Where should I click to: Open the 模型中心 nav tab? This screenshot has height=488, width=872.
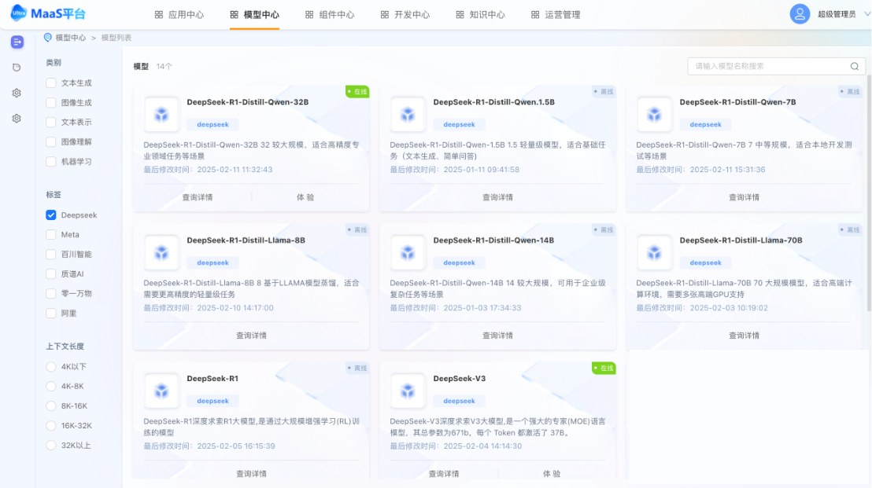[x=255, y=15]
